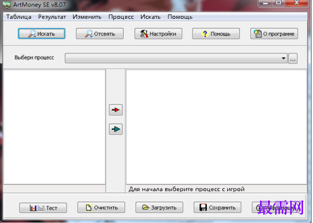313x223 pixels.
Task: Click the Помощь help button
Action: pyautogui.click(x=216, y=34)
